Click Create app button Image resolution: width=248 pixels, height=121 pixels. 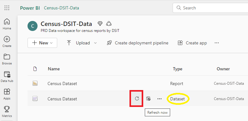coord(192,43)
